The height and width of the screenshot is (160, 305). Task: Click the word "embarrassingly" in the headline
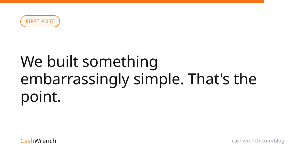[75, 79]
